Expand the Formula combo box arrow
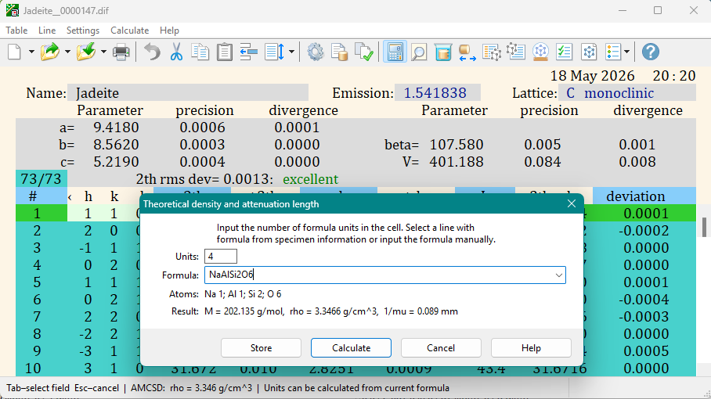The width and height of the screenshot is (711, 399). pyautogui.click(x=558, y=275)
